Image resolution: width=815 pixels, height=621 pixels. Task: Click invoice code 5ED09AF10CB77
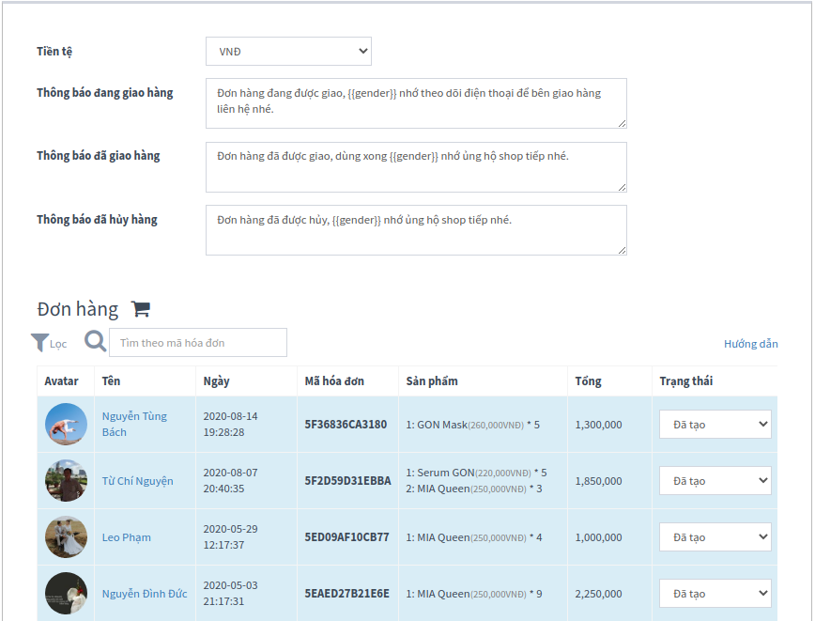(346, 537)
